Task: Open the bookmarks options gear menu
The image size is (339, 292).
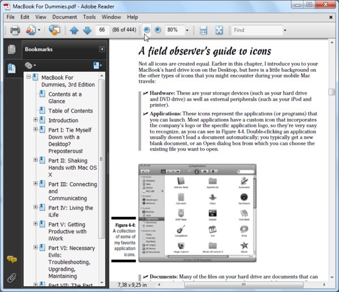Action: [30, 65]
